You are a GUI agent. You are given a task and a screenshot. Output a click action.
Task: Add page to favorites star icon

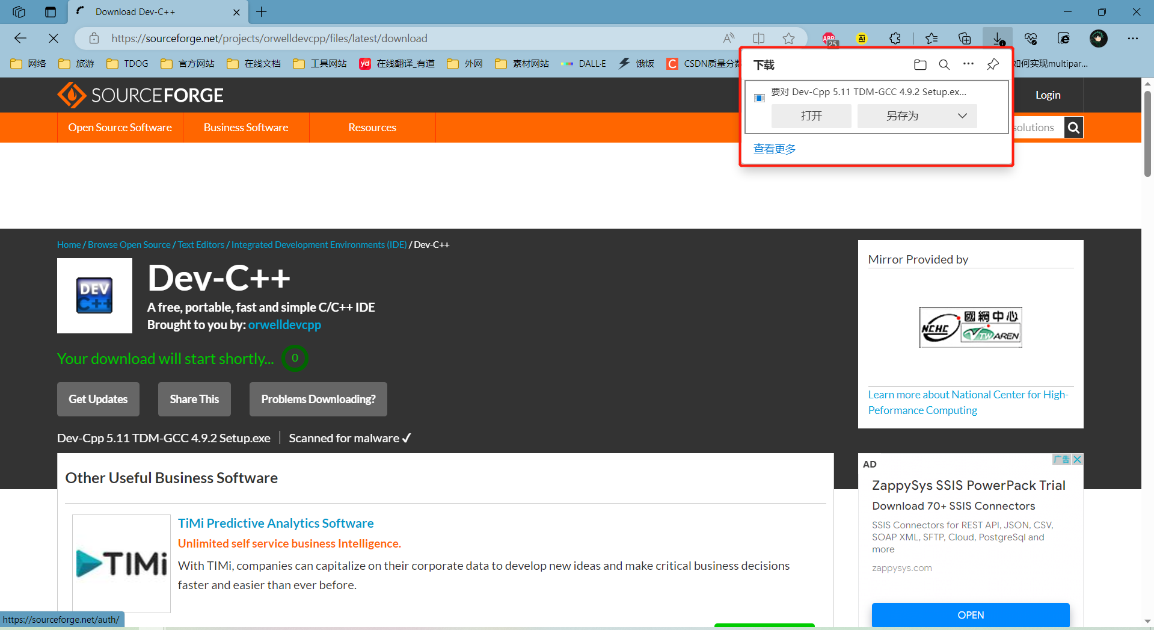789,39
